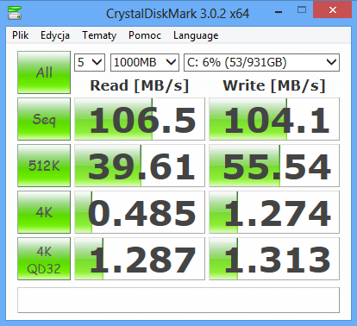Screen dimensions: 357x326
Task: Click the Read [MB/s] column header
Action: tap(140, 86)
